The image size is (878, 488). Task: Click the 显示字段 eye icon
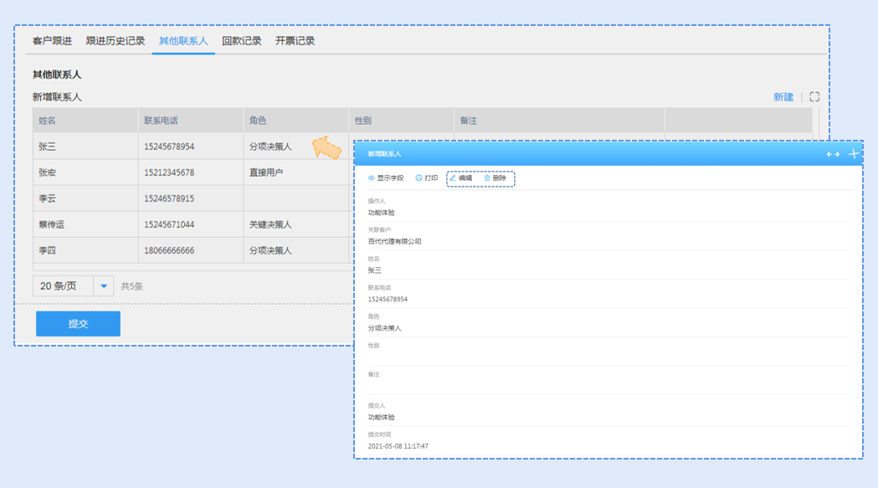[372, 178]
